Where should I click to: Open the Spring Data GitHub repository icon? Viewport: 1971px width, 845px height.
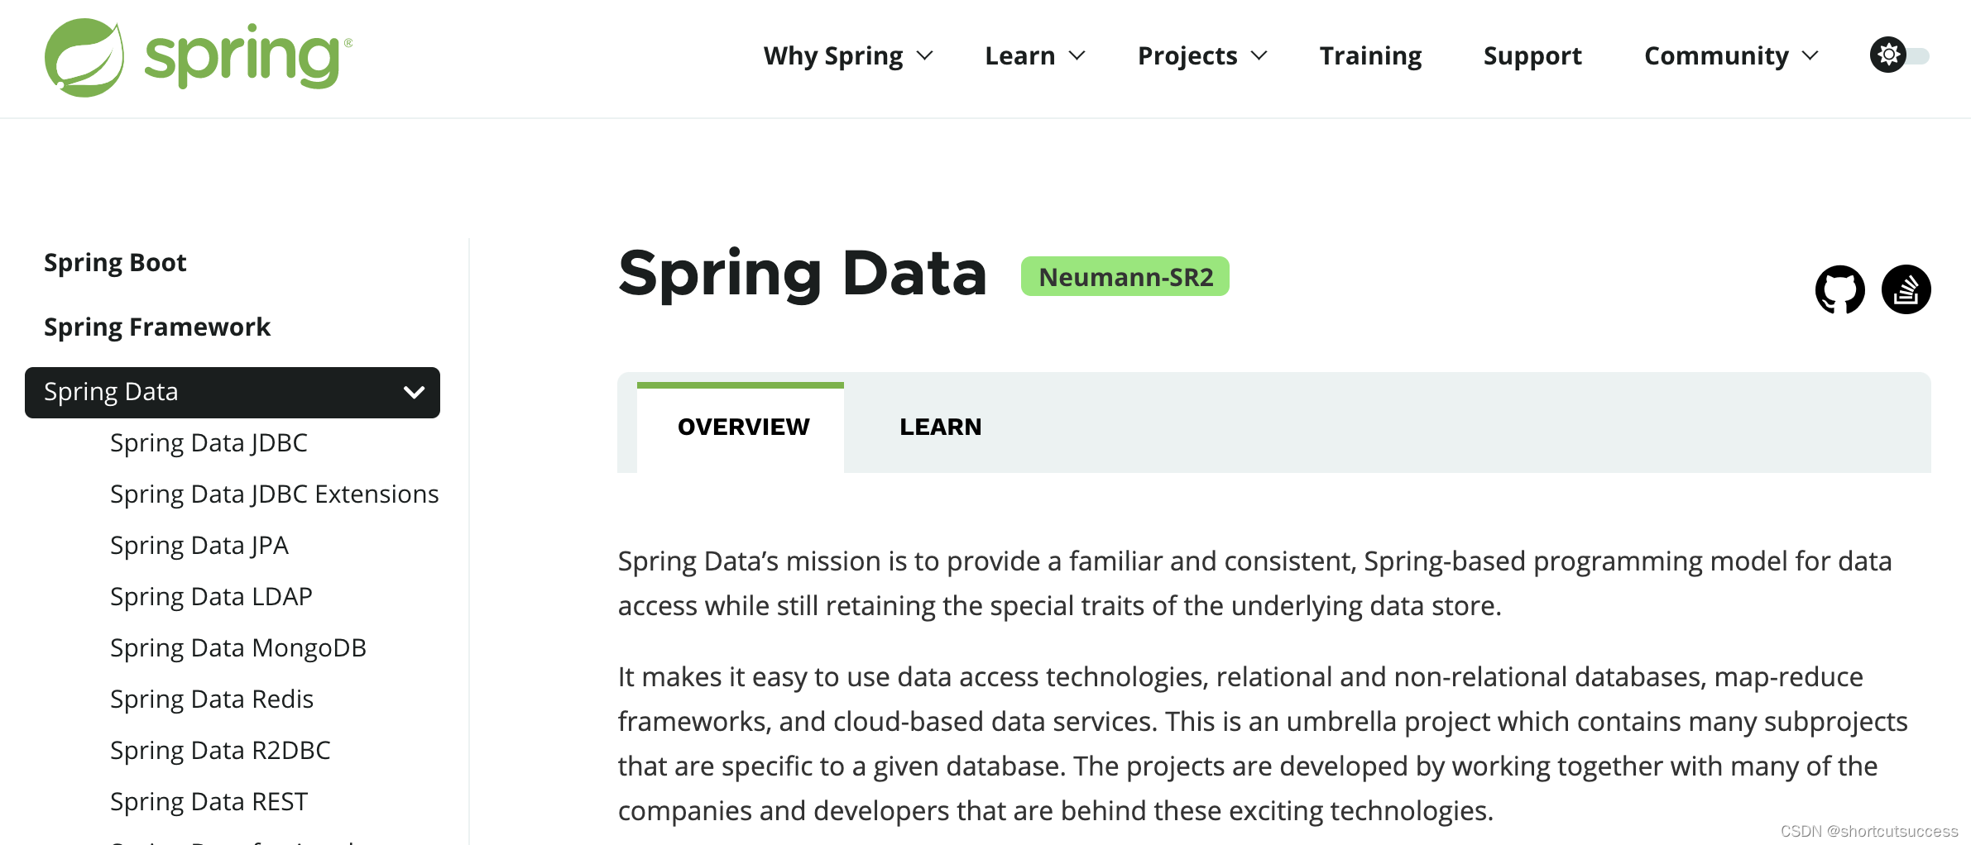tap(1842, 289)
